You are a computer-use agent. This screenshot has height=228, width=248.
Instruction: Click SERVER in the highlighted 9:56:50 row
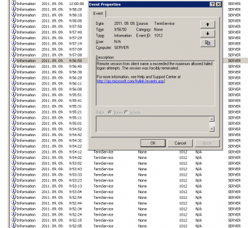pos(234,61)
